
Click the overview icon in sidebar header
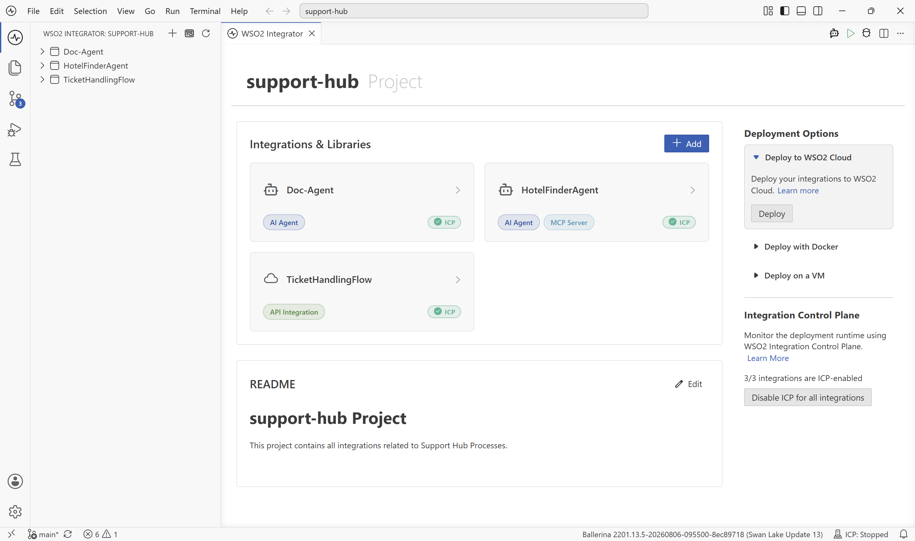tap(189, 34)
